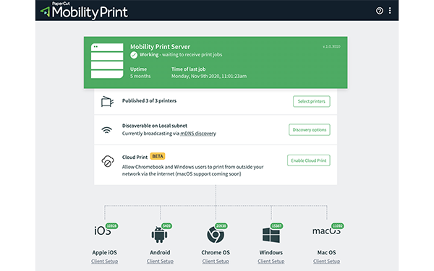This screenshot has width=434, height=271.
Task: Click the Time of last job date
Action: [x=209, y=76]
